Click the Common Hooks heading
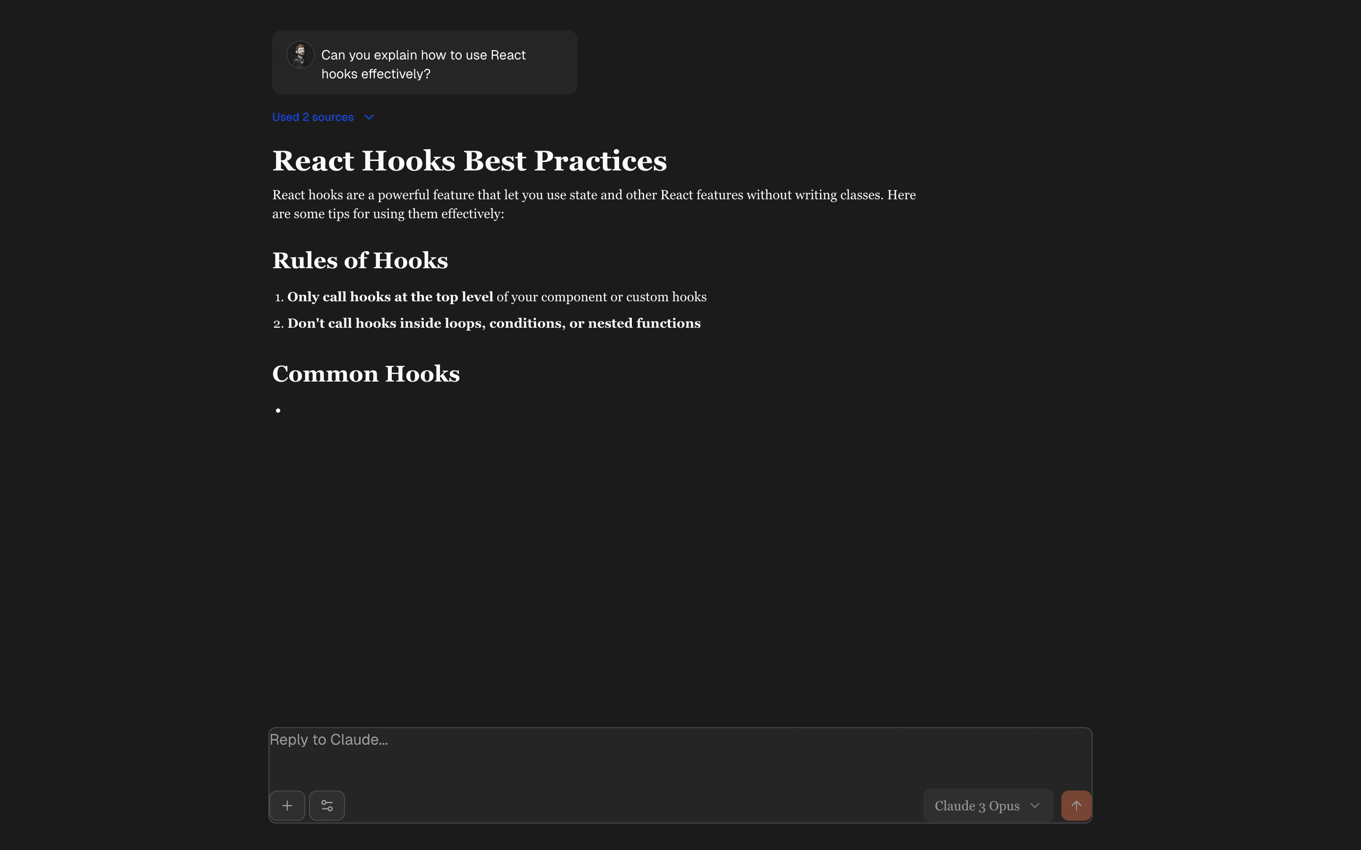Viewport: 1361px width, 850px height. [x=366, y=374]
